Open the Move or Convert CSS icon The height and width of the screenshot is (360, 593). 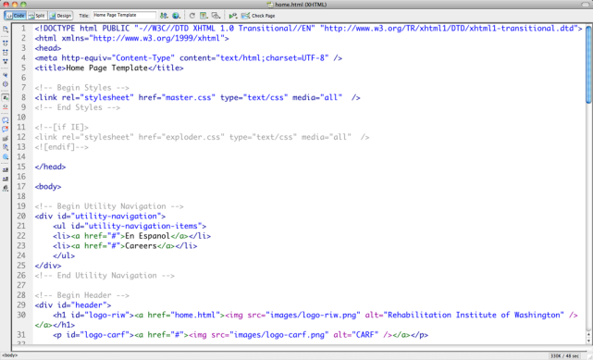[x=6, y=156]
